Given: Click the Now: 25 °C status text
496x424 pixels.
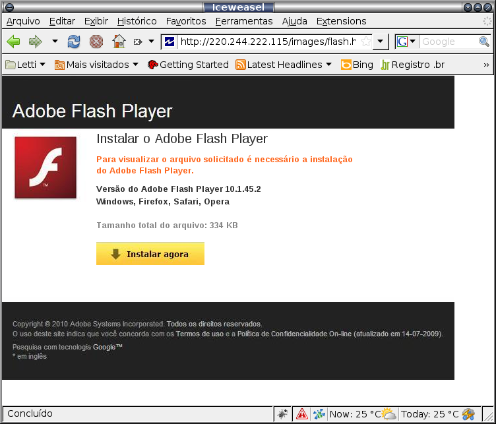Looking at the screenshot, I should tap(355, 414).
